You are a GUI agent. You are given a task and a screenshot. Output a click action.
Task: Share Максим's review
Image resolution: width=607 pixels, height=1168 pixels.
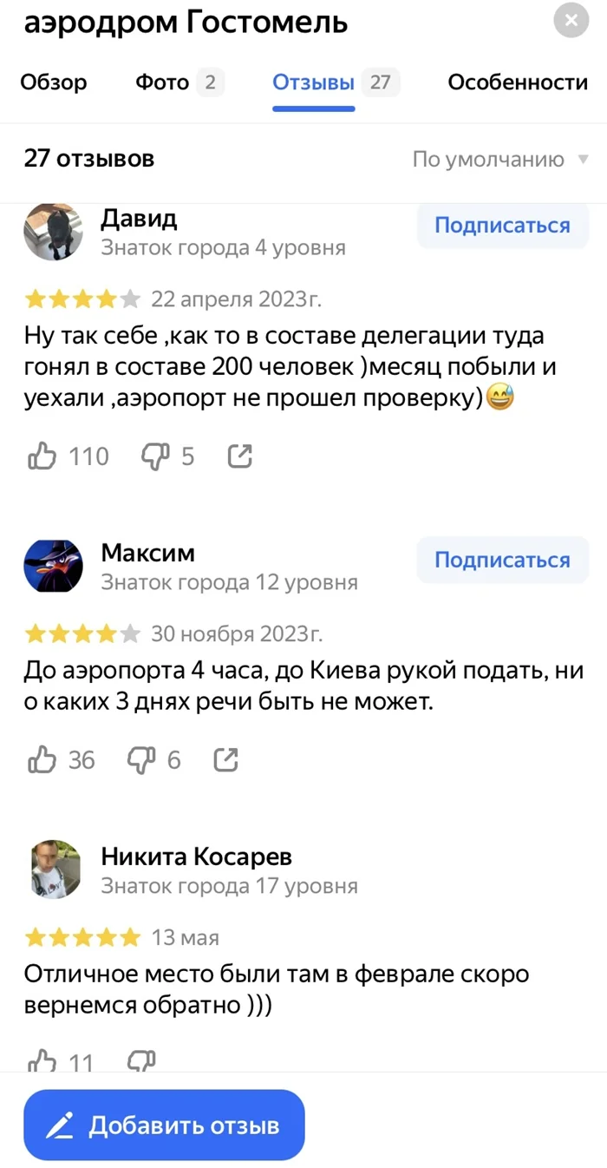tap(225, 761)
